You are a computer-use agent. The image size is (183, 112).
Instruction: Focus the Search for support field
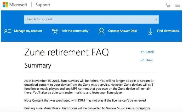(92, 20)
